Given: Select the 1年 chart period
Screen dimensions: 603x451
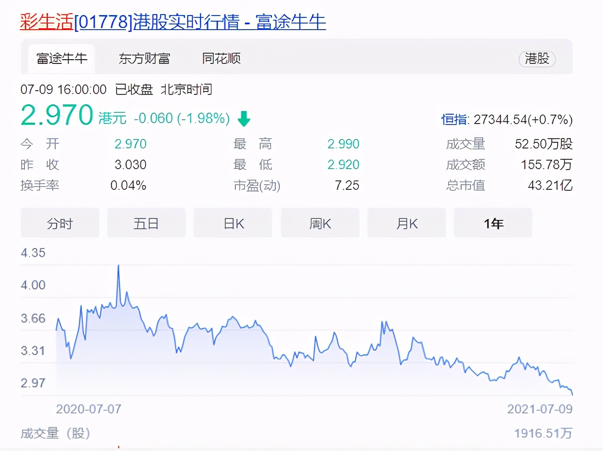Looking at the screenshot, I should point(493,223).
